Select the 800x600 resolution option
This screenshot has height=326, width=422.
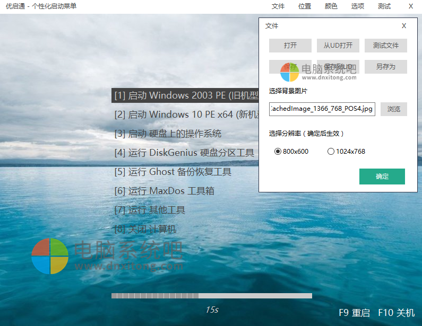(291, 151)
